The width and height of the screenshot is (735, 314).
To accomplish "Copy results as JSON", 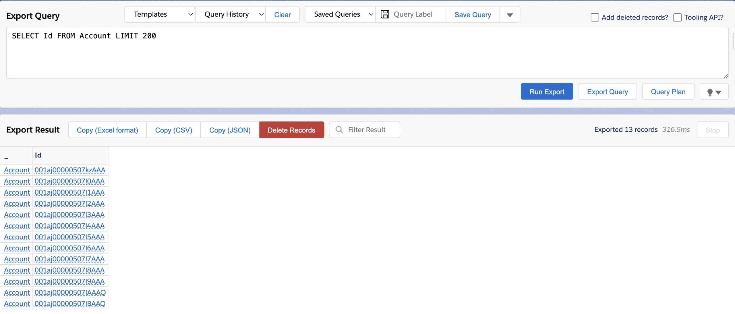I will point(230,130).
